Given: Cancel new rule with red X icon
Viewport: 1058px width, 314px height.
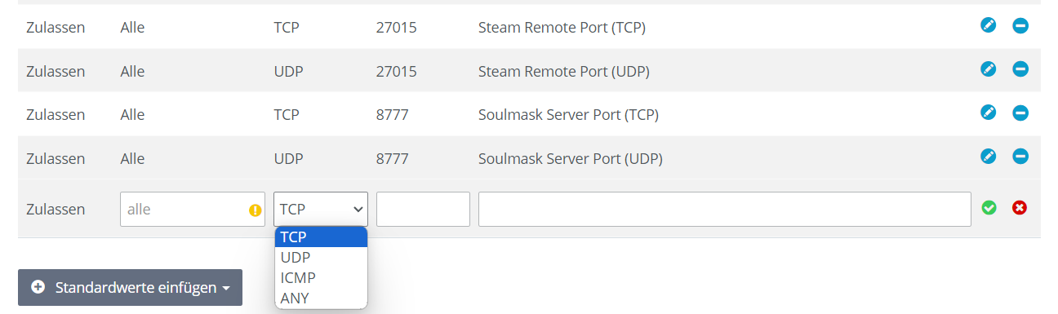Looking at the screenshot, I should [1020, 208].
